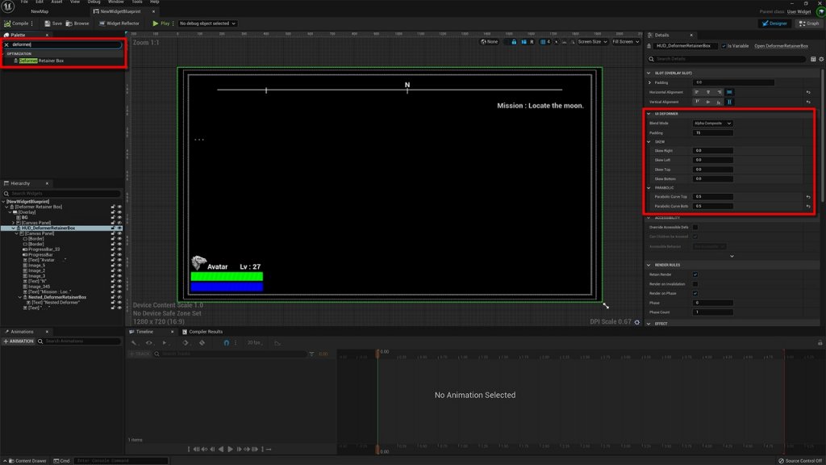Expand the Padding property in Slot
826x465 pixels.
tap(649, 83)
